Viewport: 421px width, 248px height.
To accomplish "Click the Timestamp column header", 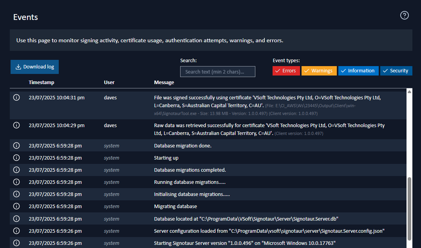I will tap(42, 82).
